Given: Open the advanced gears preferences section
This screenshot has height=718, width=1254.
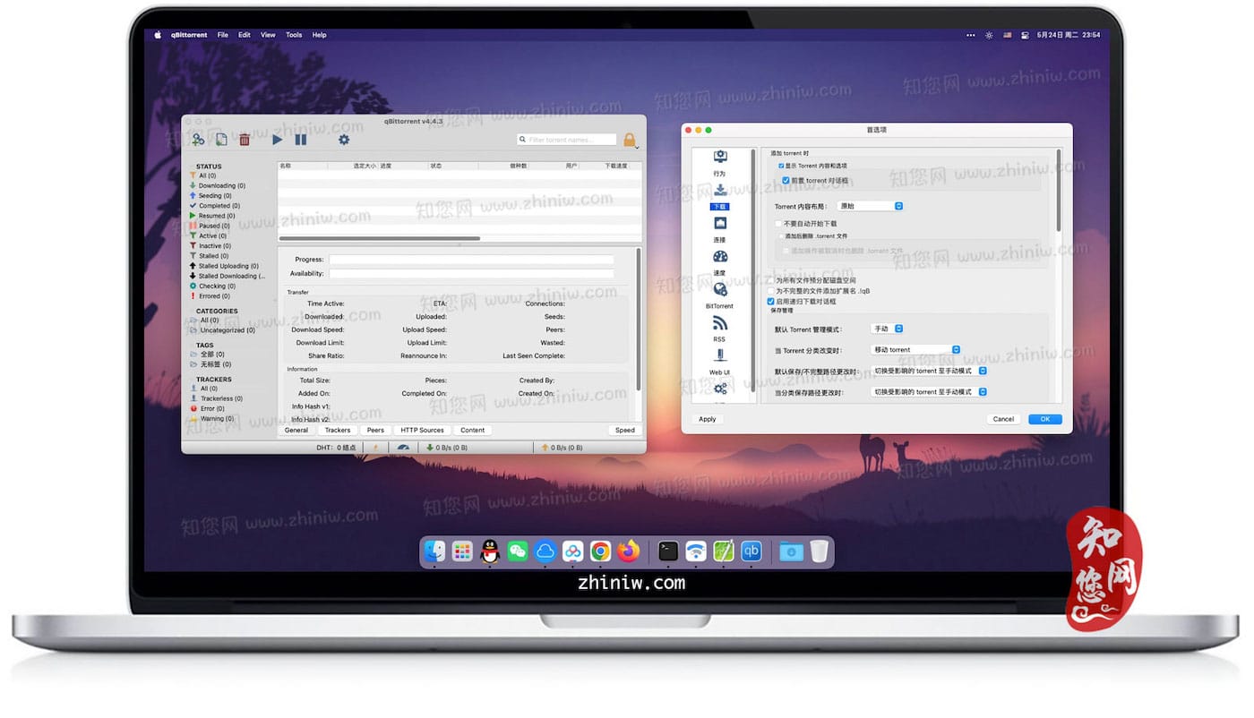Looking at the screenshot, I should point(719,389).
